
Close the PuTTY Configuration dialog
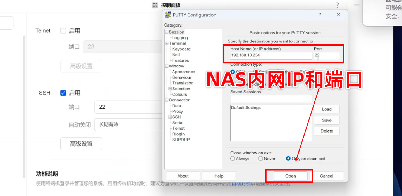pyautogui.click(x=338, y=15)
